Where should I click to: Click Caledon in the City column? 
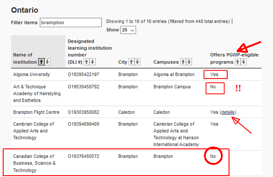coord(127,112)
